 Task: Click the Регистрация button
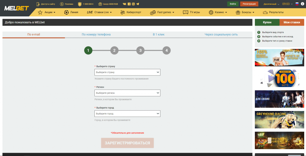coord(249,4)
